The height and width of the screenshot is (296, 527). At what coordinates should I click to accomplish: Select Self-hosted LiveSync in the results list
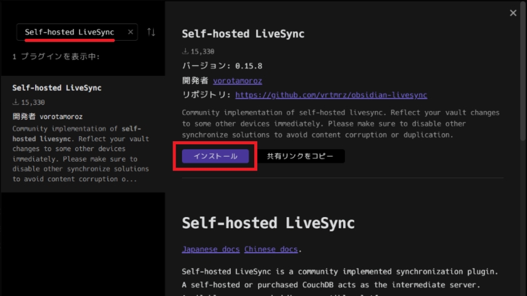(x=83, y=134)
